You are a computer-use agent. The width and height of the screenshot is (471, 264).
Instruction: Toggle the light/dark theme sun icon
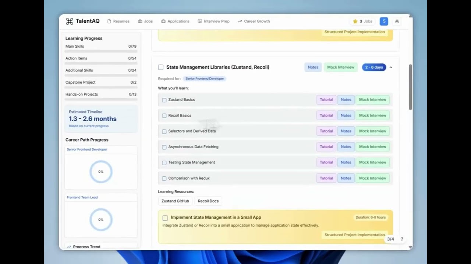[397, 21]
